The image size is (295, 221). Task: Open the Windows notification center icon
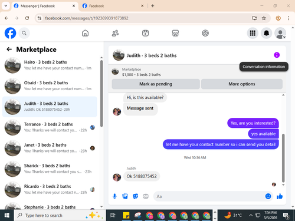click(286, 216)
